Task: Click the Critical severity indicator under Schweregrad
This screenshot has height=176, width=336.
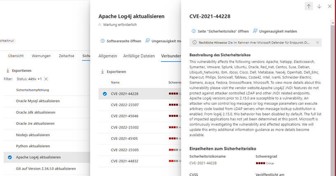Action: 265,163
